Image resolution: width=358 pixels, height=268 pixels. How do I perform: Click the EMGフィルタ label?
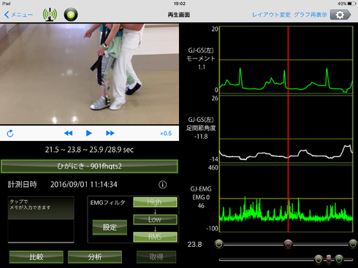coord(107,202)
